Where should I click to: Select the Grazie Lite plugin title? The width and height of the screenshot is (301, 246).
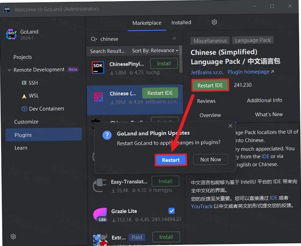[x=124, y=211]
